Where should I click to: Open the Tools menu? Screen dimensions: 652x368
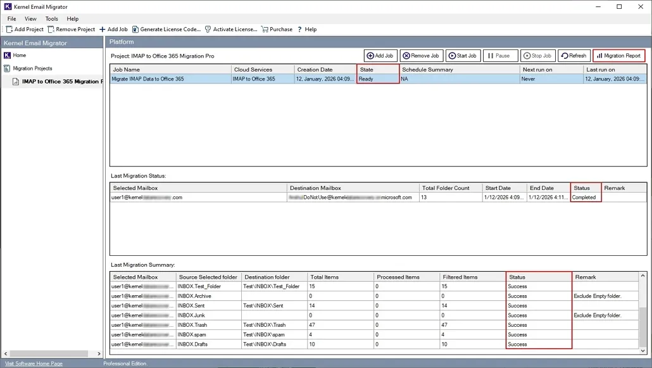coord(52,19)
